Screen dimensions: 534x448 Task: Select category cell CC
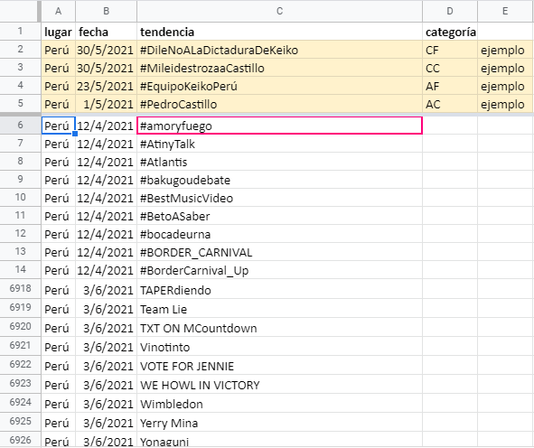[450, 68]
